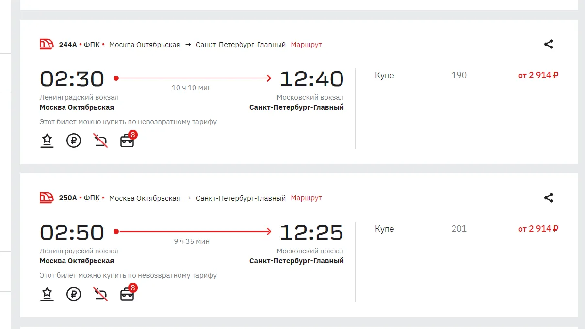Click the luggage icon with badge on 250A
This screenshot has height=329, width=585.
coord(127,294)
